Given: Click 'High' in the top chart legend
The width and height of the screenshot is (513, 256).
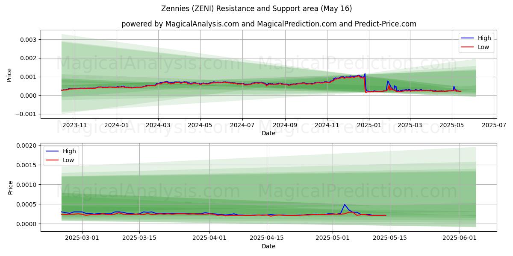Looking at the screenshot, I should tap(484, 38).
